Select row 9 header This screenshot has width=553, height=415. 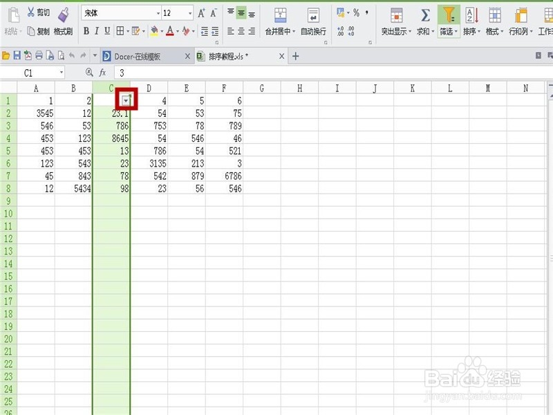click(8, 201)
